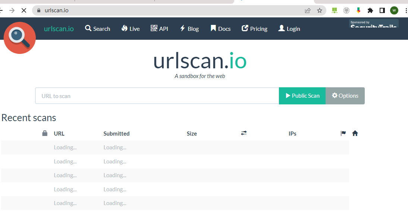
Task: Click the IPs column header
Action: coord(292,133)
